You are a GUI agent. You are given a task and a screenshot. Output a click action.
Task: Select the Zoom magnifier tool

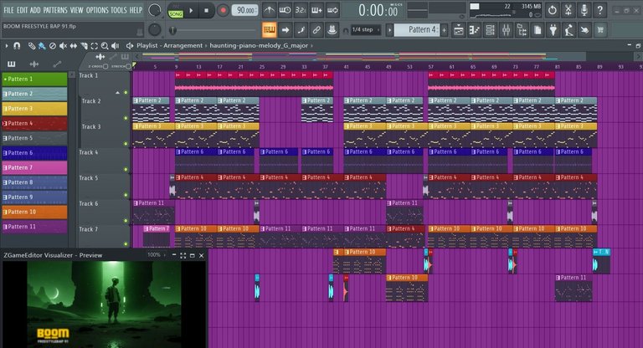point(105,45)
